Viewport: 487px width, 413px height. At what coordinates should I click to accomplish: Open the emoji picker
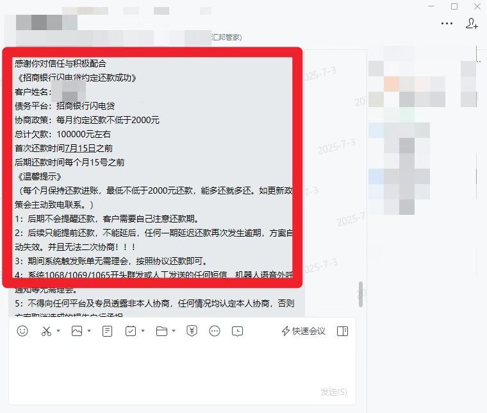click(x=22, y=331)
